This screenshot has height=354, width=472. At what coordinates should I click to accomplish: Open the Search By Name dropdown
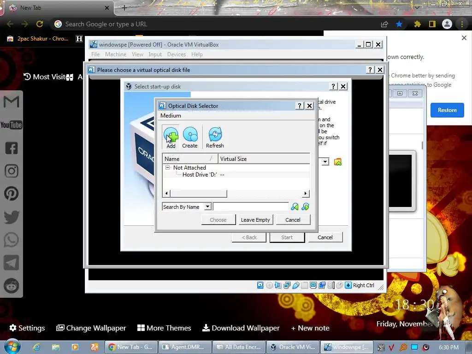click(x=207, y=207)
